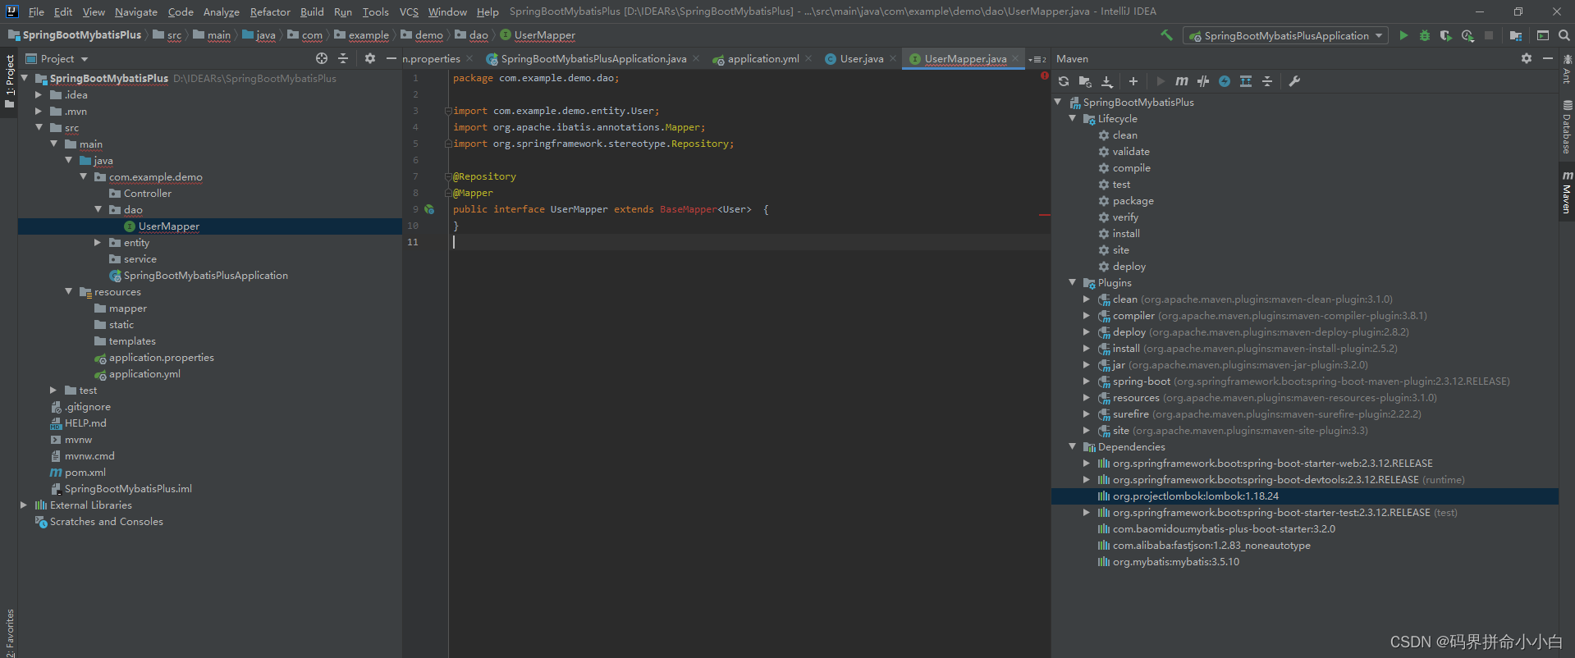Select the mybatis-plus-boot-starter:3.2.0 dependency
Image resolution: width=1575 pixels, height=658 pixels.
coord(1224,529)
